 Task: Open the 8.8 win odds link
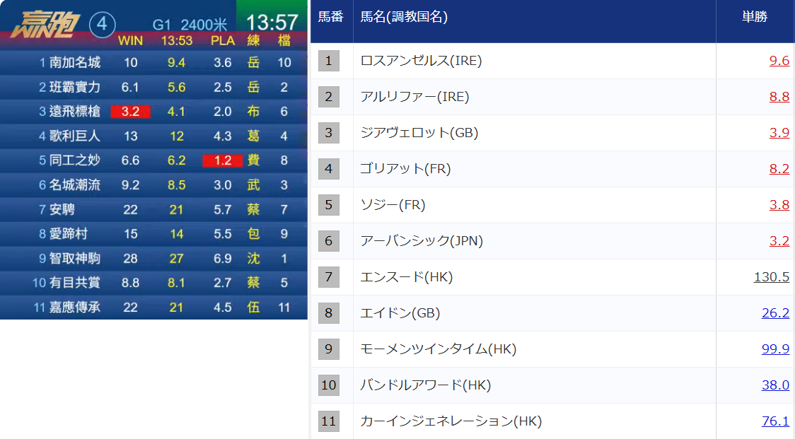point(779,97)
